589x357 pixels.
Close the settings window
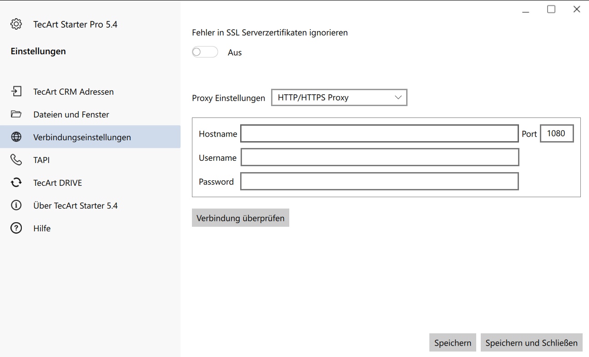tap(577, 9)
